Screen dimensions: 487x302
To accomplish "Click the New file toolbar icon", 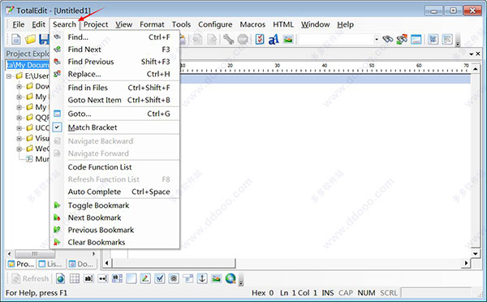I will [x=16, y=40].
